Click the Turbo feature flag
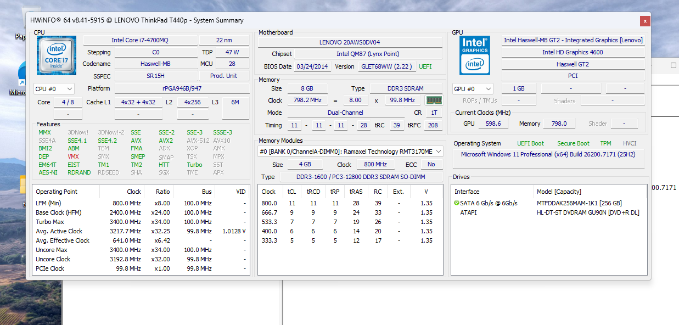The height and width of the screenshot is (325, 679). (x=194, y=165)
